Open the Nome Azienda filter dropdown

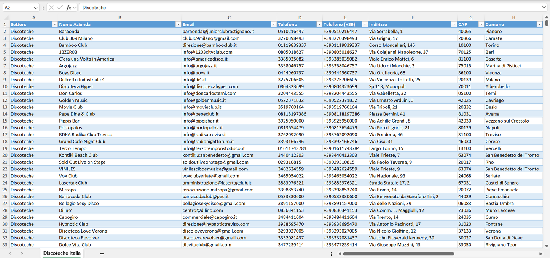tap(178, 24)
